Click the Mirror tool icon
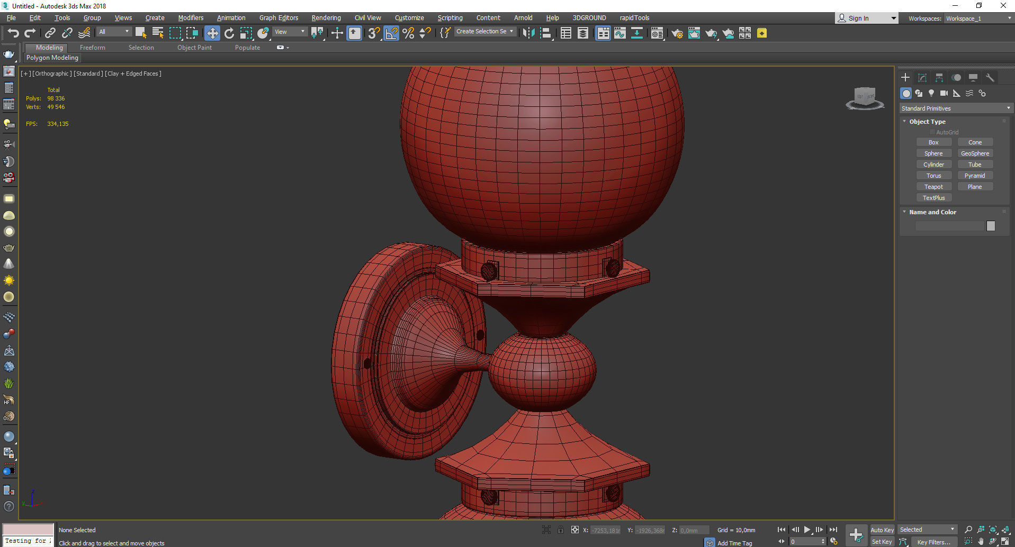The image size is (1015, 547). (528, 33)
